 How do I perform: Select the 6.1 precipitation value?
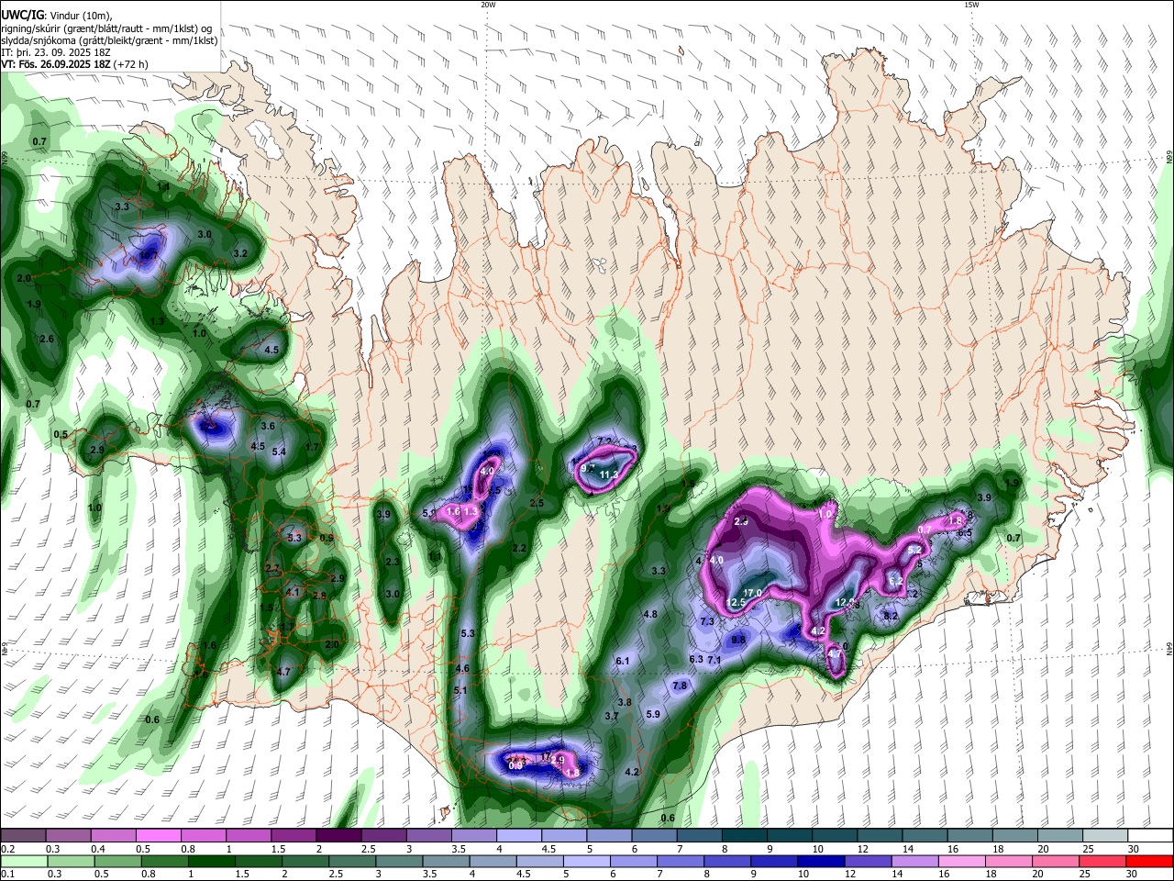tap(623, 661)
